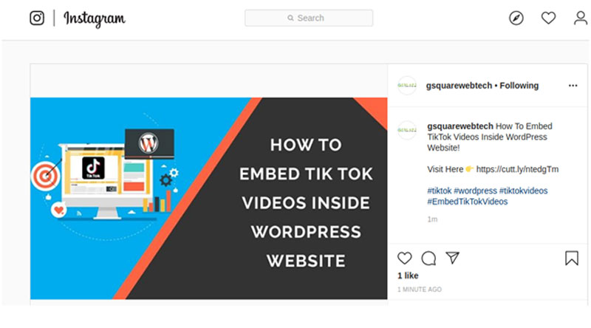Click the gsquarewebtech avatar in header
591x328 pixels.
(407, 86)
